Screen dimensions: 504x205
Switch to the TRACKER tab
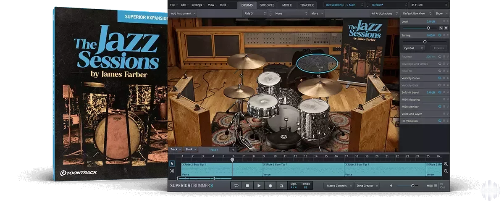pos(307,5)
